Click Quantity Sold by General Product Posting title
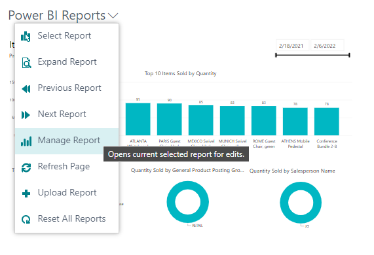The image size is (374, 255). [x=187, y=170]
